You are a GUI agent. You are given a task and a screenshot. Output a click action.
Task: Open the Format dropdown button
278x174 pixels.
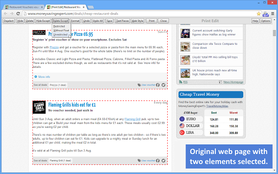tap(75, 21)
